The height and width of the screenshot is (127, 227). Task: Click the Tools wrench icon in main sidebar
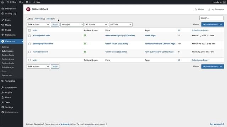click(x=2, y=102)
